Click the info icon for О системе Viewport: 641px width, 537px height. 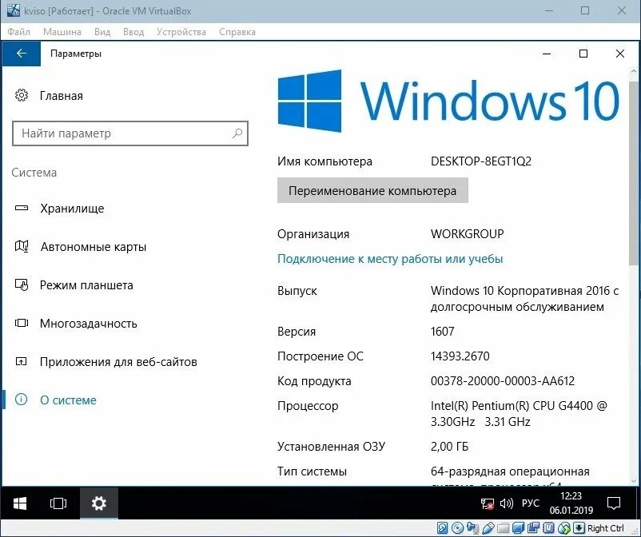[x=21, y=400]
